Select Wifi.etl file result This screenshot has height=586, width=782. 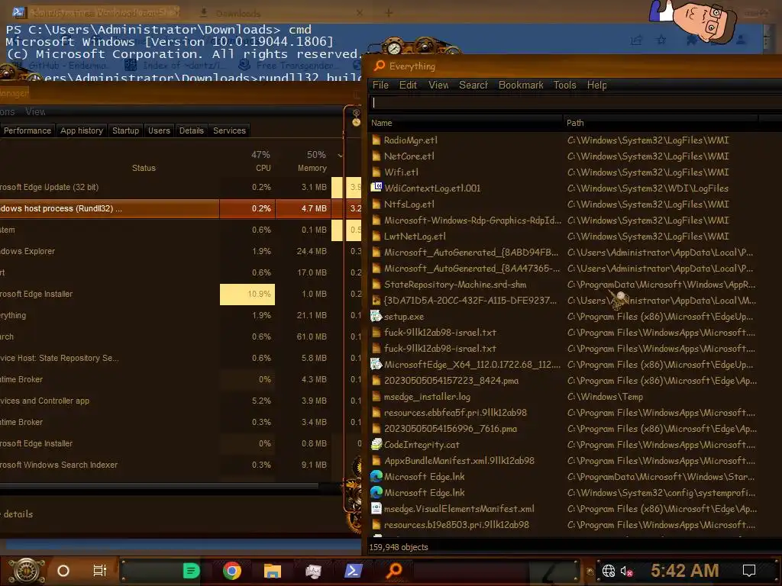point(401,172)
